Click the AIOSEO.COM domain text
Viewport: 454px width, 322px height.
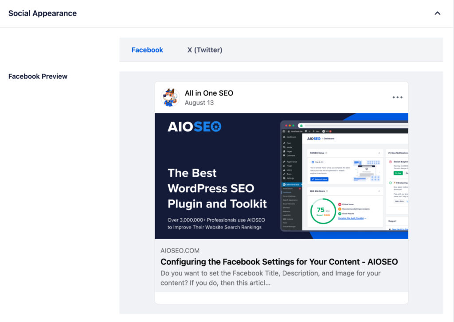click(180, 251)
